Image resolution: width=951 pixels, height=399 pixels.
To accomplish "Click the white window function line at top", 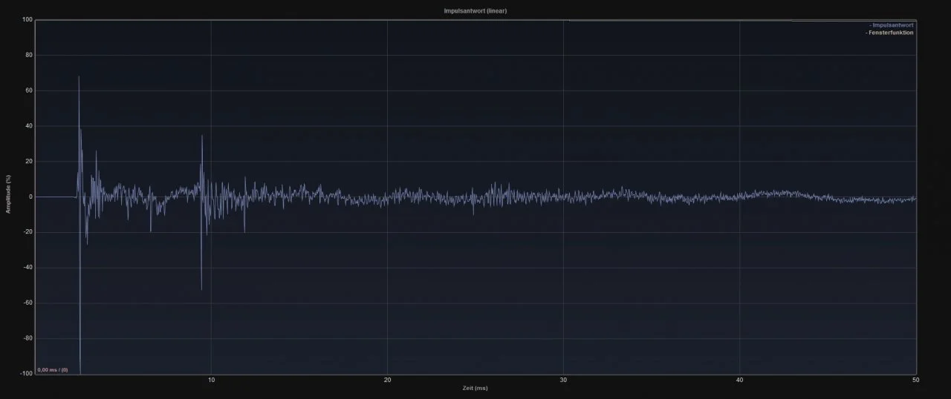I will coord(669,21).
